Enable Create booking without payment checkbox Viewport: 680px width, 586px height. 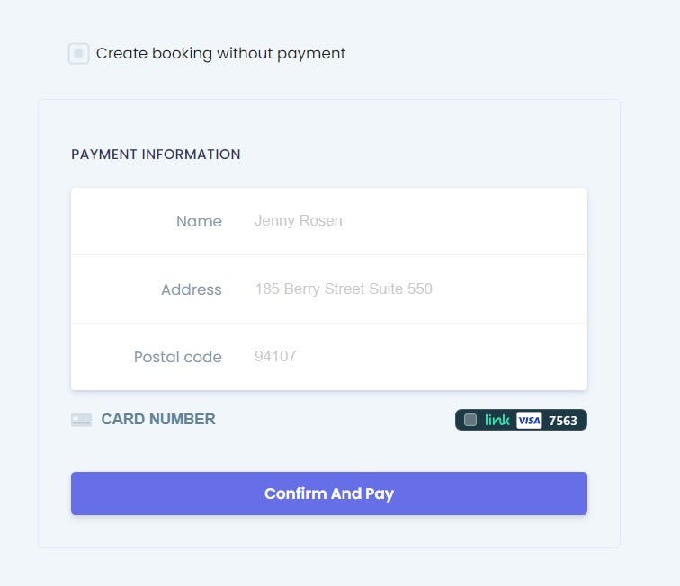coord(78,54)
